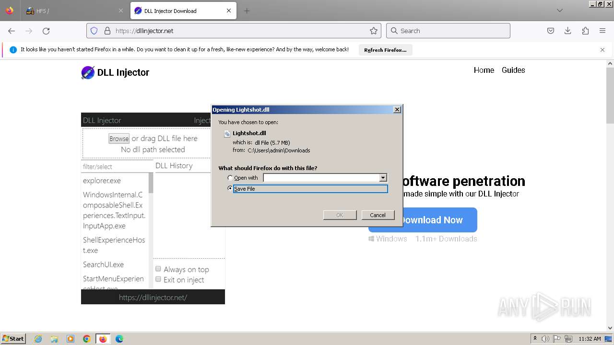This screenshot has width=614, height=345.
Task: Select explorer.exe in the process list
Action: pos(102,181)
